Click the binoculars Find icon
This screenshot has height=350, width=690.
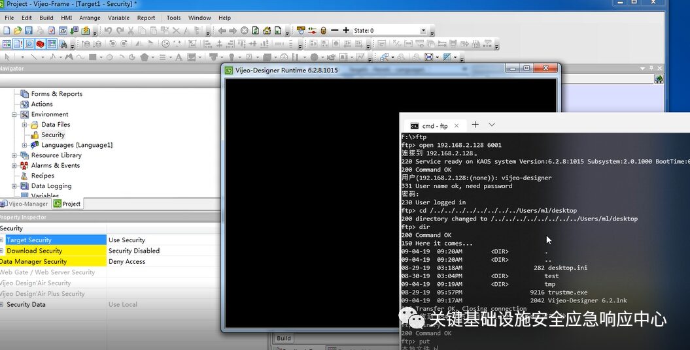point(63,44)
